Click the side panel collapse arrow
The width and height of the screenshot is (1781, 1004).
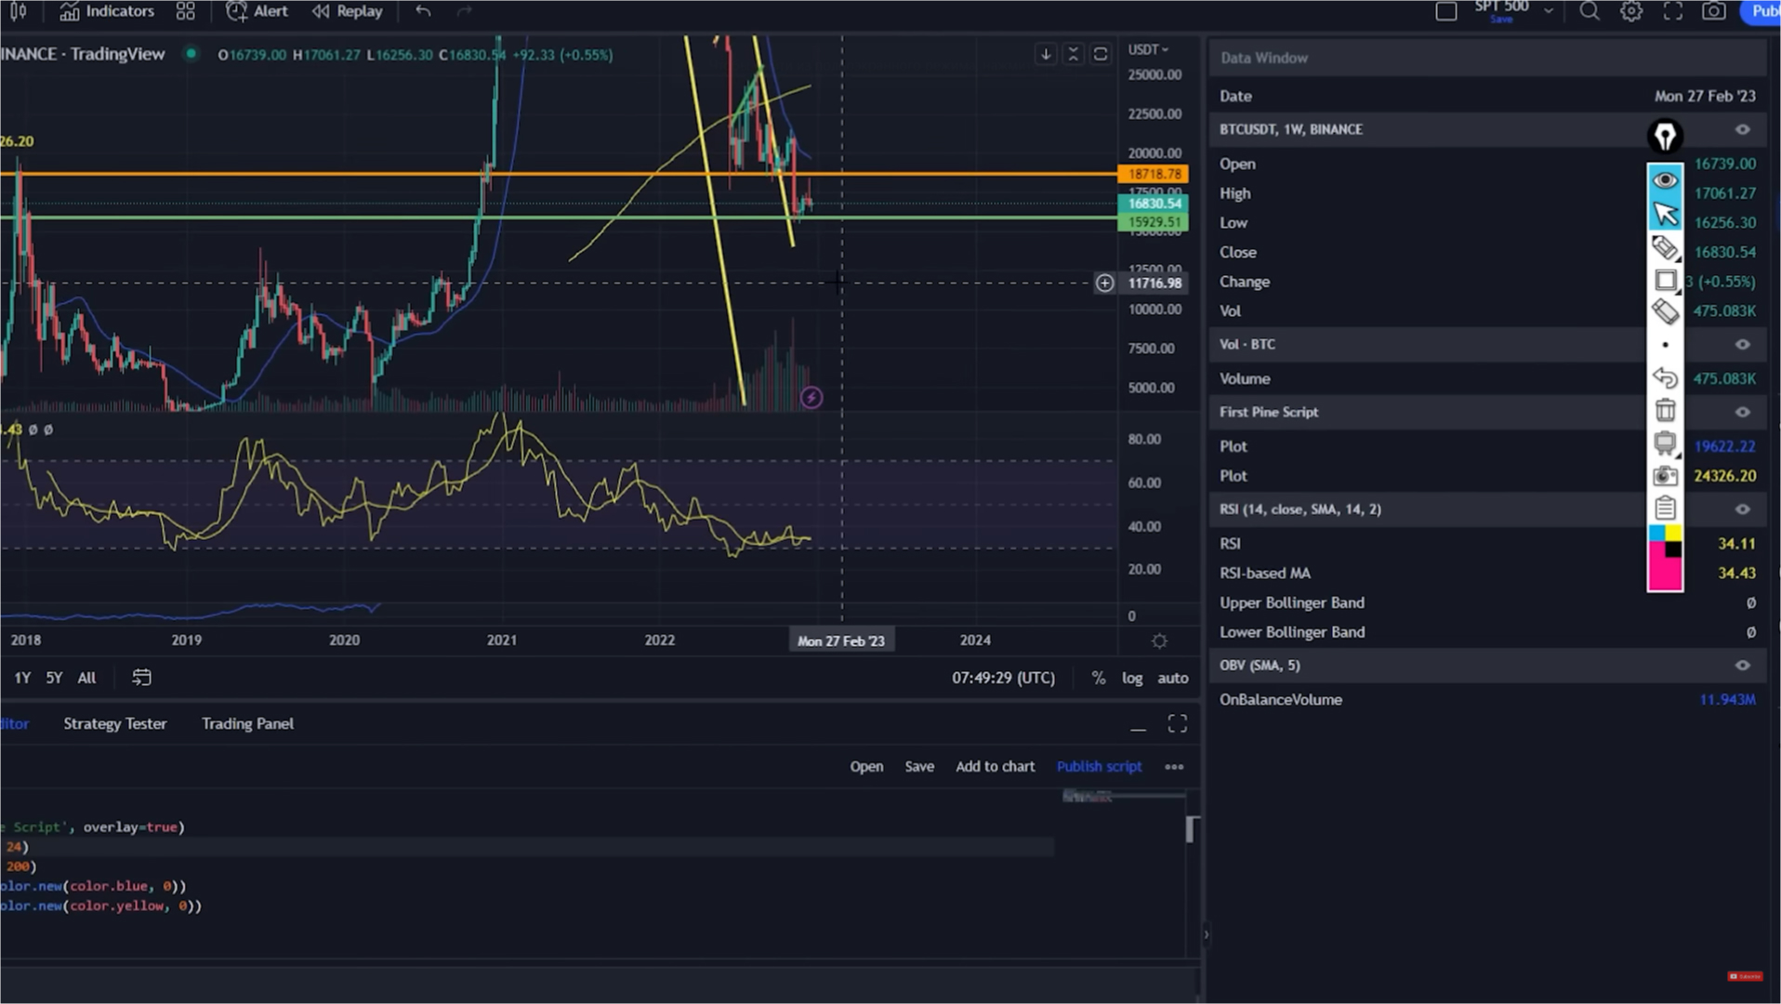[x=1206, y=935]
